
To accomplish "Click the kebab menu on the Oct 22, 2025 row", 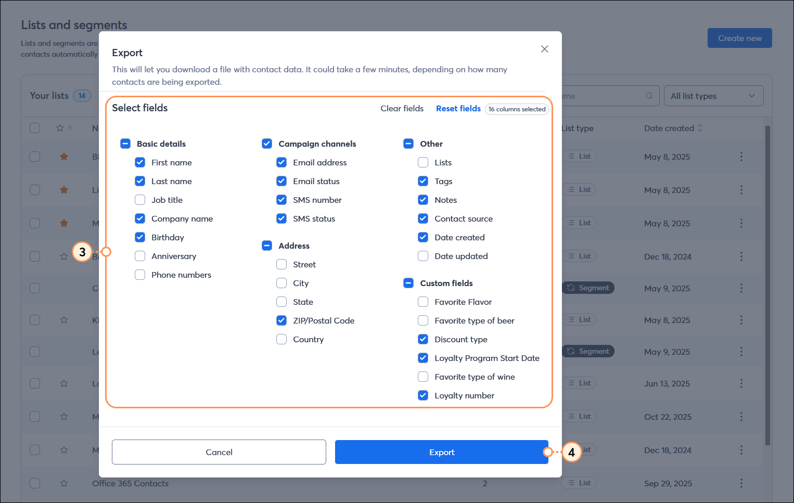I will [741, 416].
